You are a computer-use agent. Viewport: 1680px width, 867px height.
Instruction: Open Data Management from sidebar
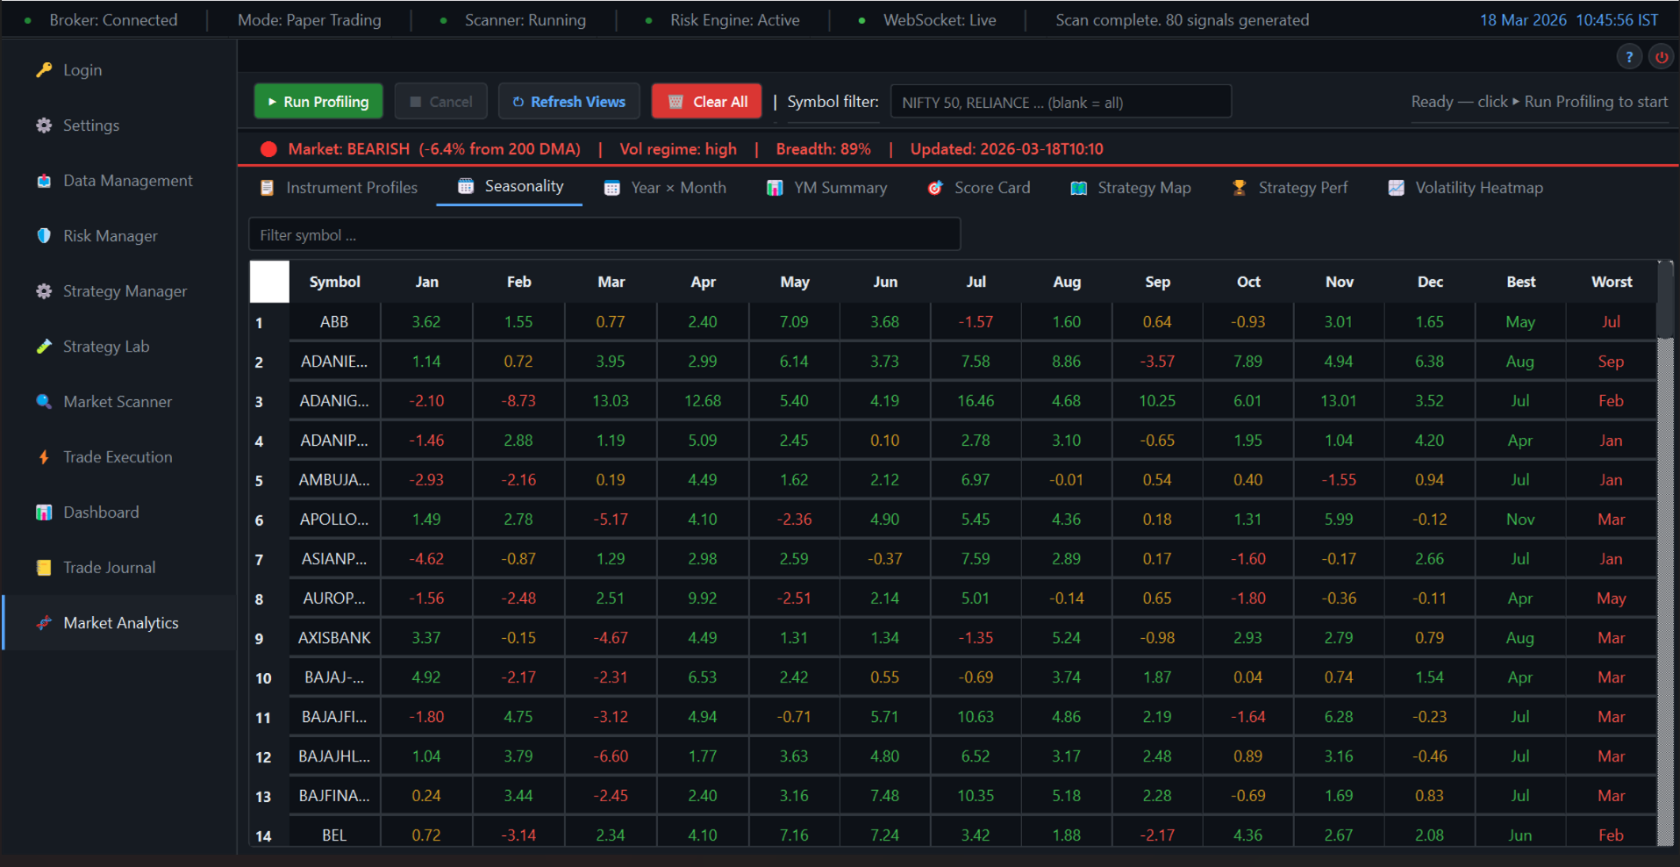point(127,180)
